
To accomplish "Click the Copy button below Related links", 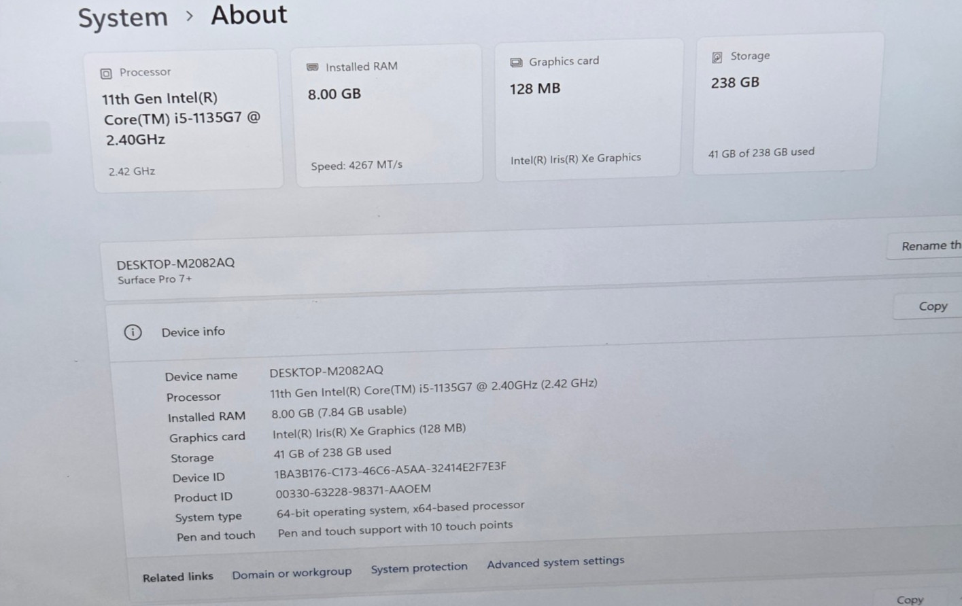I will (x=910, y=599).
